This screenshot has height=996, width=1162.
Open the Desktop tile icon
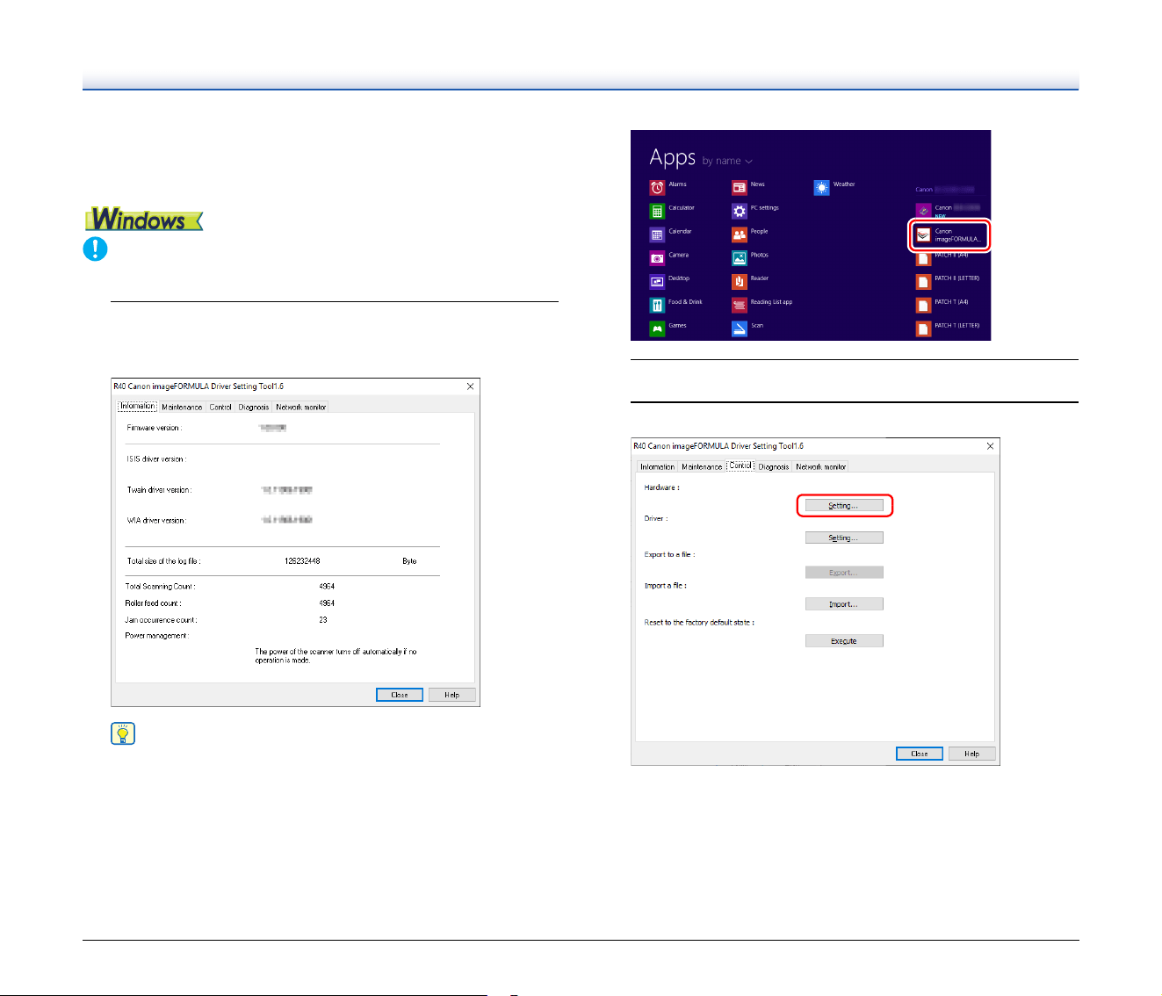657,282
